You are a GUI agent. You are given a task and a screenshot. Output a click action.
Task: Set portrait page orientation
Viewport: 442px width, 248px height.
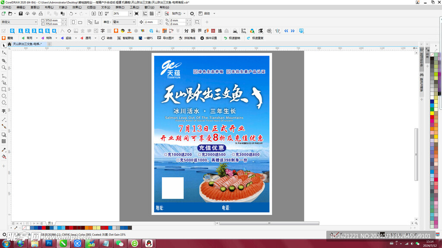tap(73, 22)
